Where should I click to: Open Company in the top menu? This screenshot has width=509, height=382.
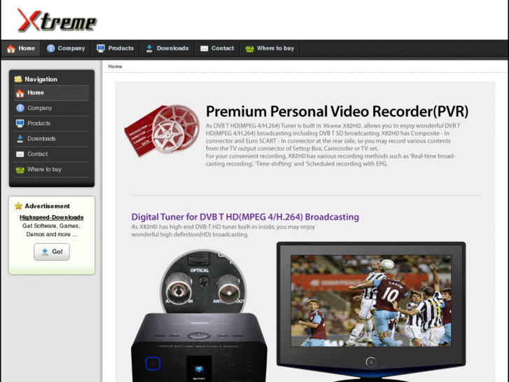pos(66,48)
